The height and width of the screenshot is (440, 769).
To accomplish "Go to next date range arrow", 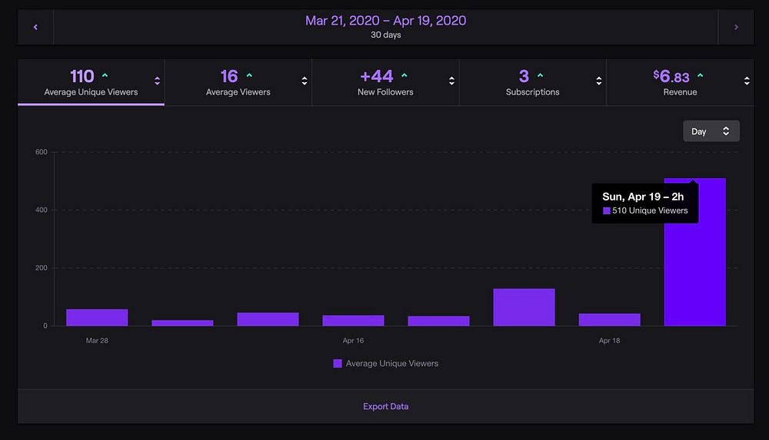I will 736,27.
